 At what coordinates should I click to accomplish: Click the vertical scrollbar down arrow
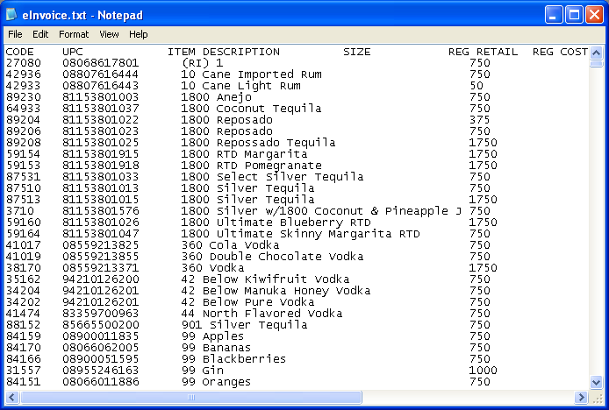[x=596, y=383]
